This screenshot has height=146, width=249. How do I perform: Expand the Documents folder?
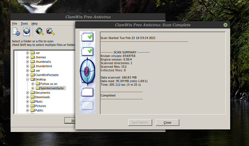click(27, 93)
